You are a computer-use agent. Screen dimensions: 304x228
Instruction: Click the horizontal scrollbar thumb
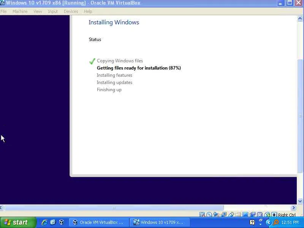114,208
